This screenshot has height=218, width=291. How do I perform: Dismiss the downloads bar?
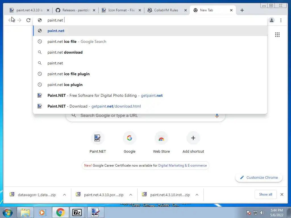click(x=282, y=194)
